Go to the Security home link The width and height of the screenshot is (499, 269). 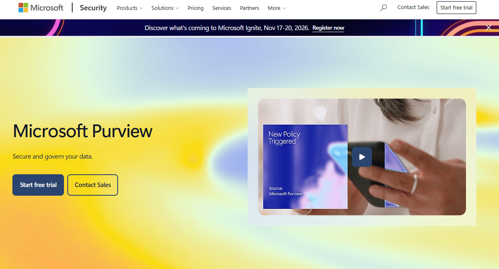[x=93, y=8]
